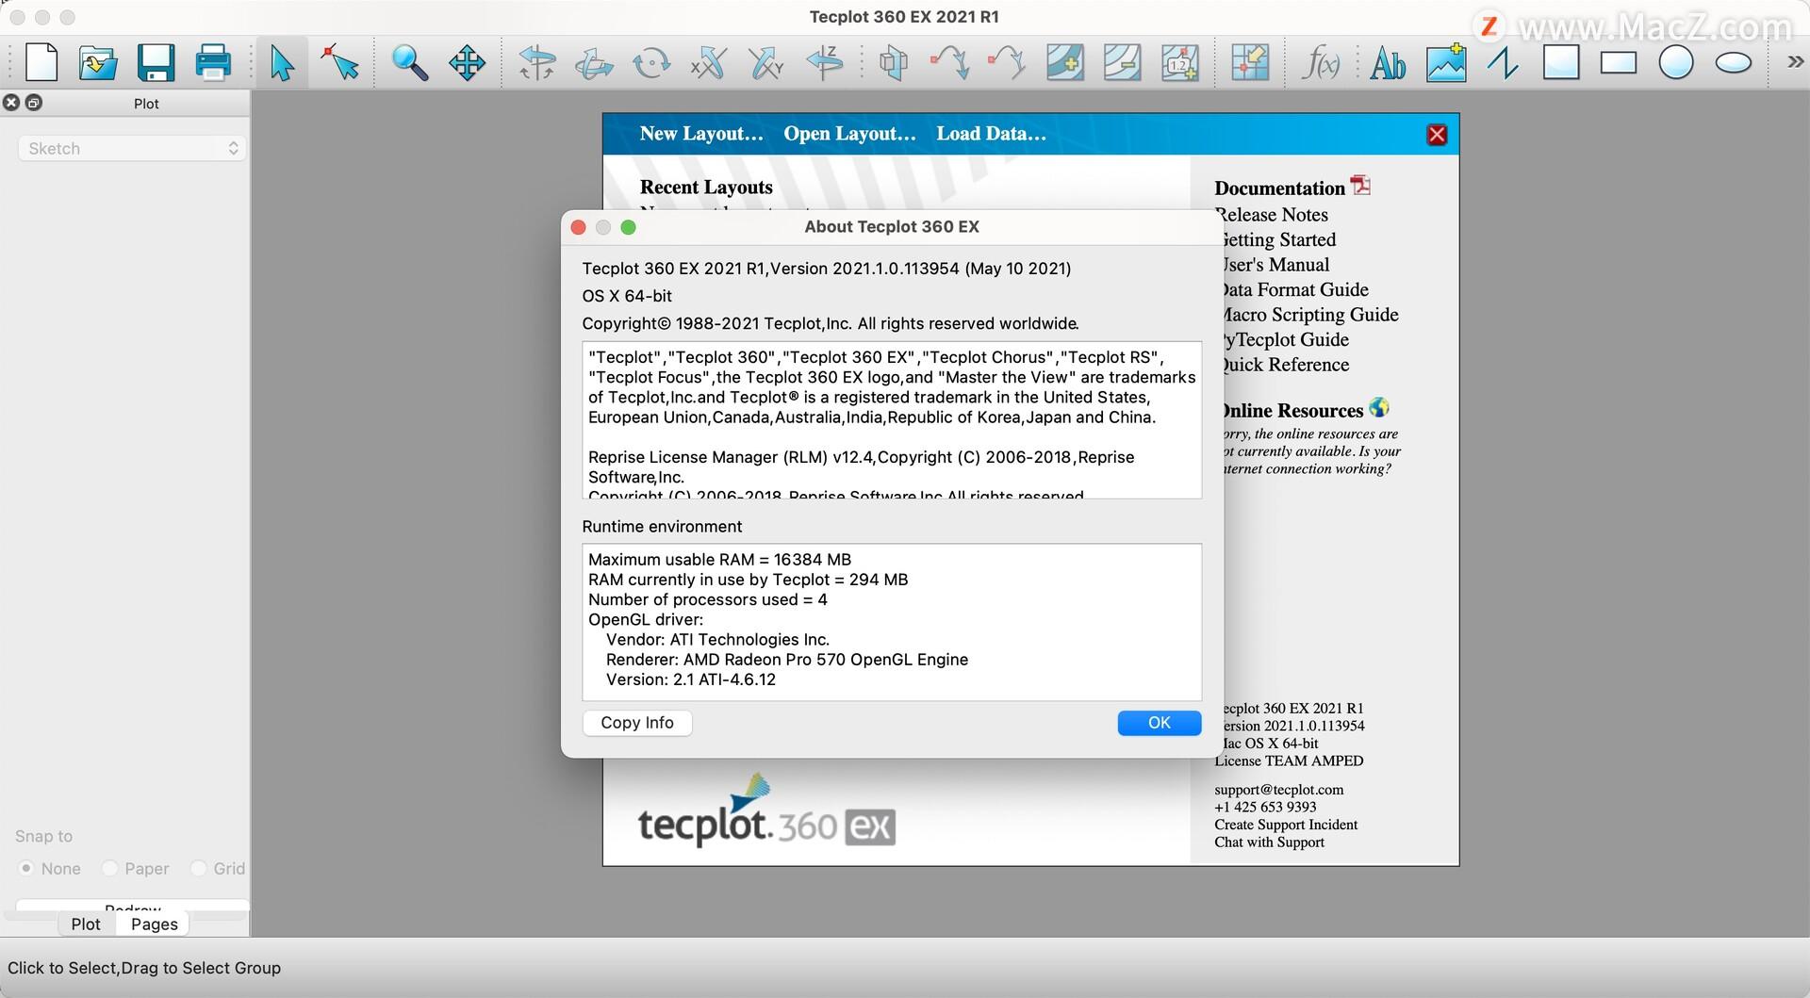Select the Zoom magnifier tool
This screenshot has height=998, width=1810.
[x=409, y=63]
